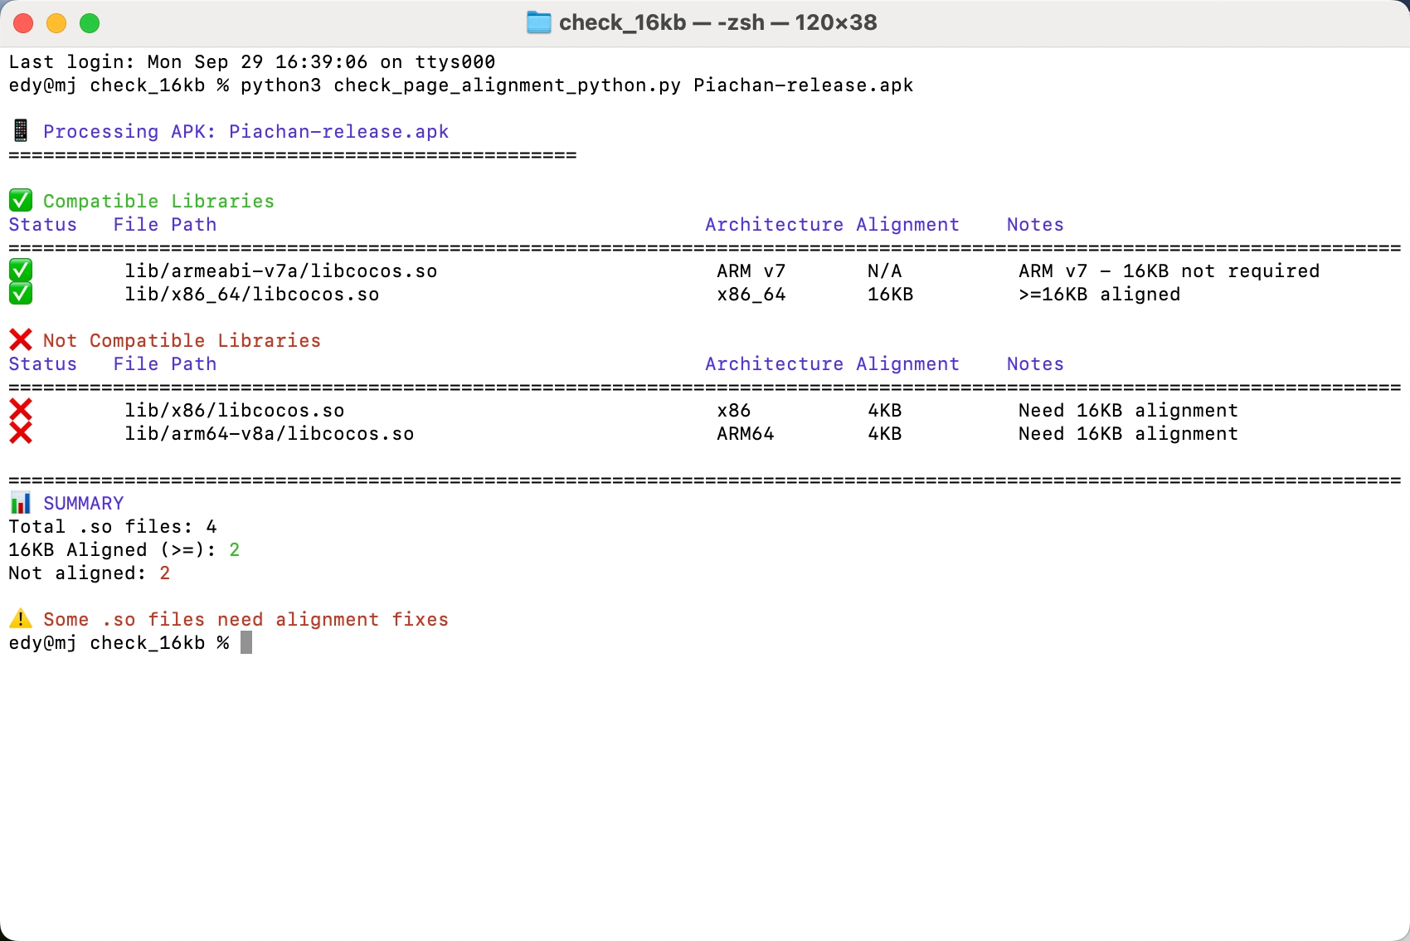Screen dimensions: 1410x941
Task: Click the "Not Compatible Libraries" red heading text
Action: pos(182,341)
